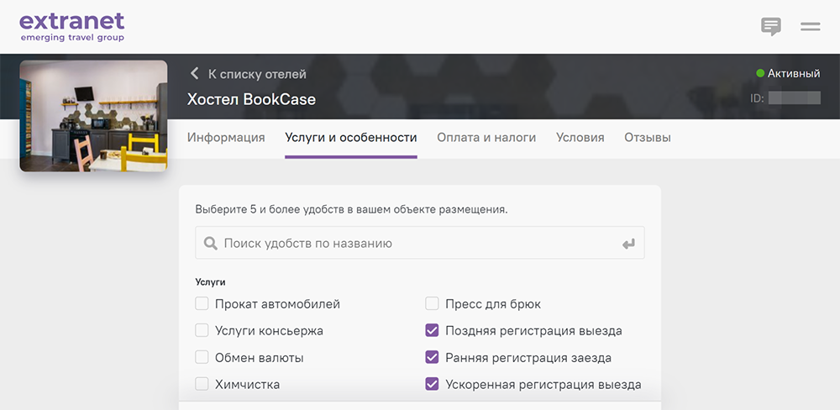The width and height of the screenshot is (840, 410).
Task: Open the hostel photo thumbnail
Action: pyautogui.click(x=93, y=116)
